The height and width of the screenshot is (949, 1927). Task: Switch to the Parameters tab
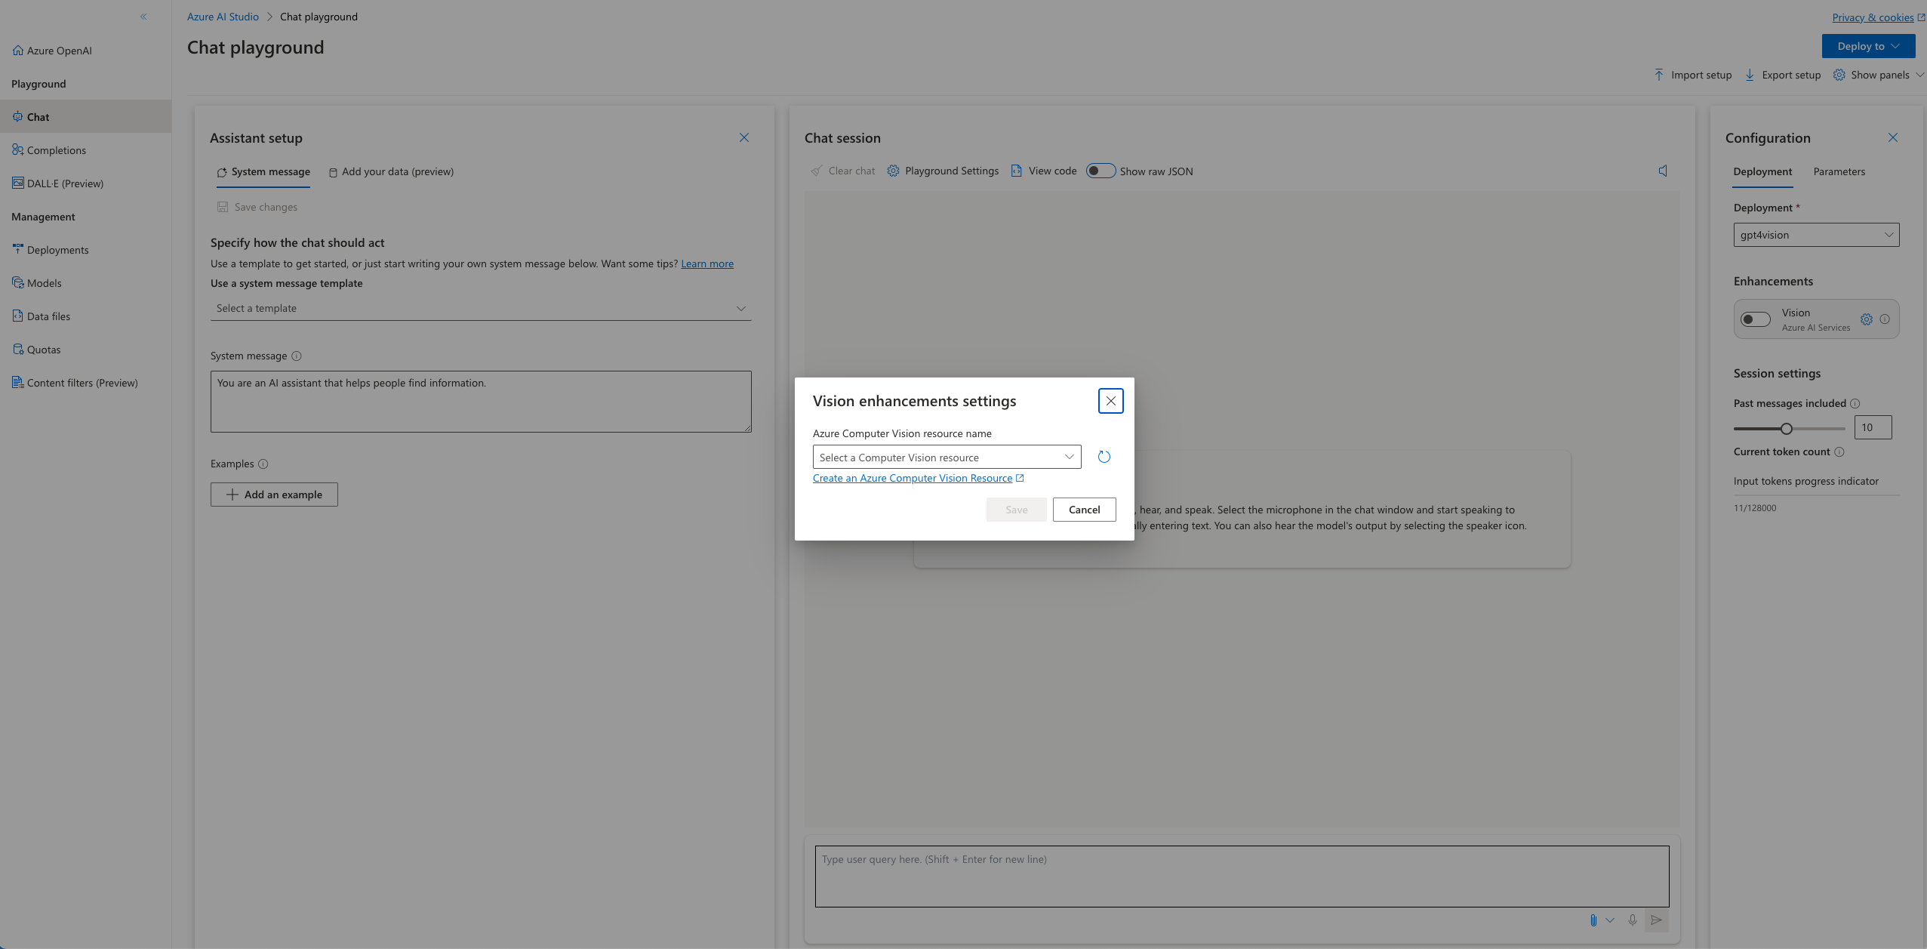click(x=1839, y=171)
